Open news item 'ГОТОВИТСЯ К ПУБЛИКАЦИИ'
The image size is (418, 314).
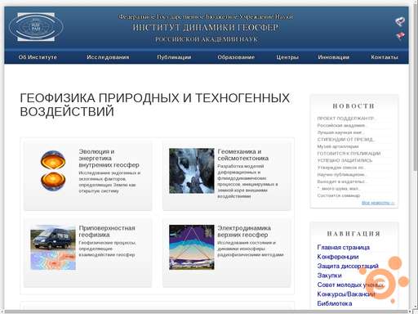point(349,154)
